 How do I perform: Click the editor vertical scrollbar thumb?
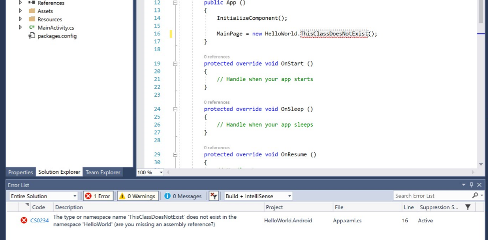pyautogui.click(x=481, y=11)
